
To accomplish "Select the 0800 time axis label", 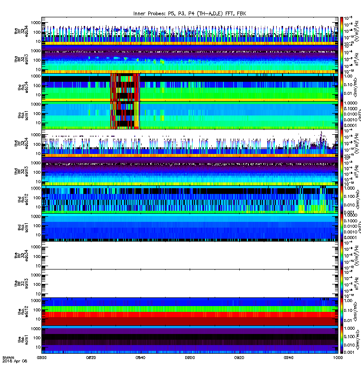I will point(41,358).
